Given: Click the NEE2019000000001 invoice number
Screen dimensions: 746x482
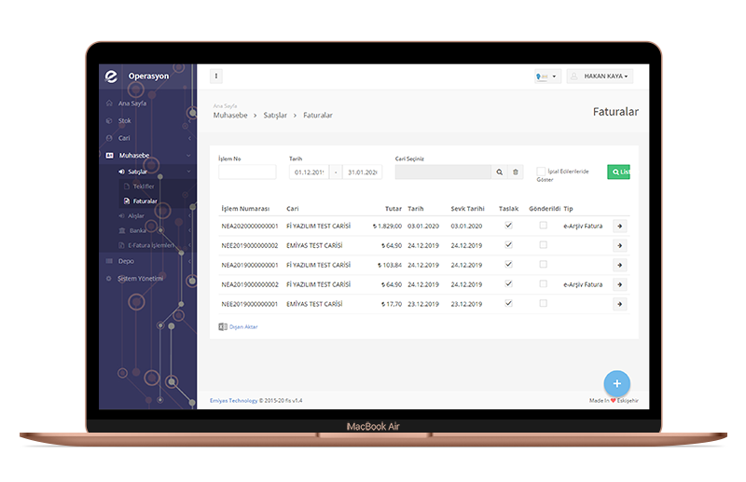Looking at the screenshot, I should pos(249,304).
